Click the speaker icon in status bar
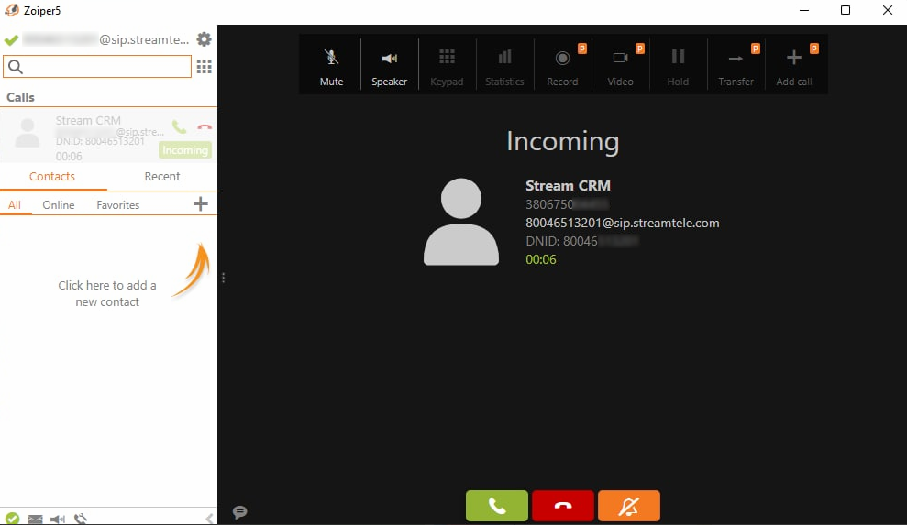This screenshot has width=907, height=525. [57, 519]
